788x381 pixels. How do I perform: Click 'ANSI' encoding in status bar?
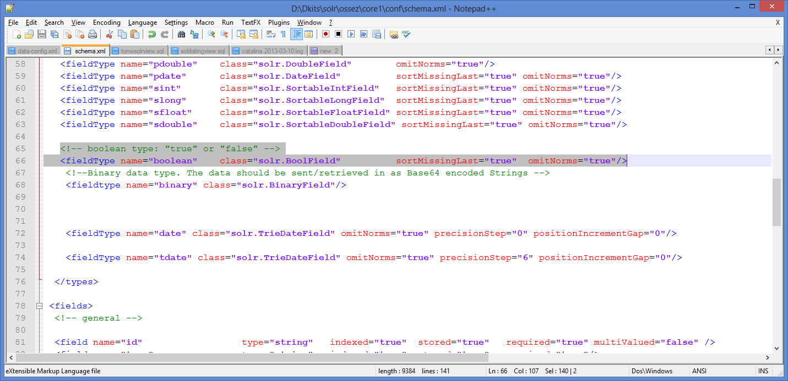pyautogui.click(x=699, y=371)
